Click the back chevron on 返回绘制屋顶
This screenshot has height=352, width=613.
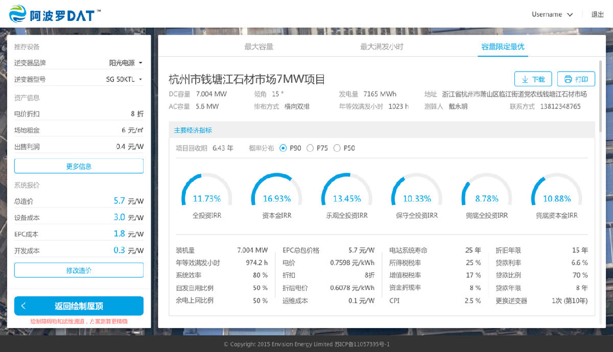[x=23, y=306]
